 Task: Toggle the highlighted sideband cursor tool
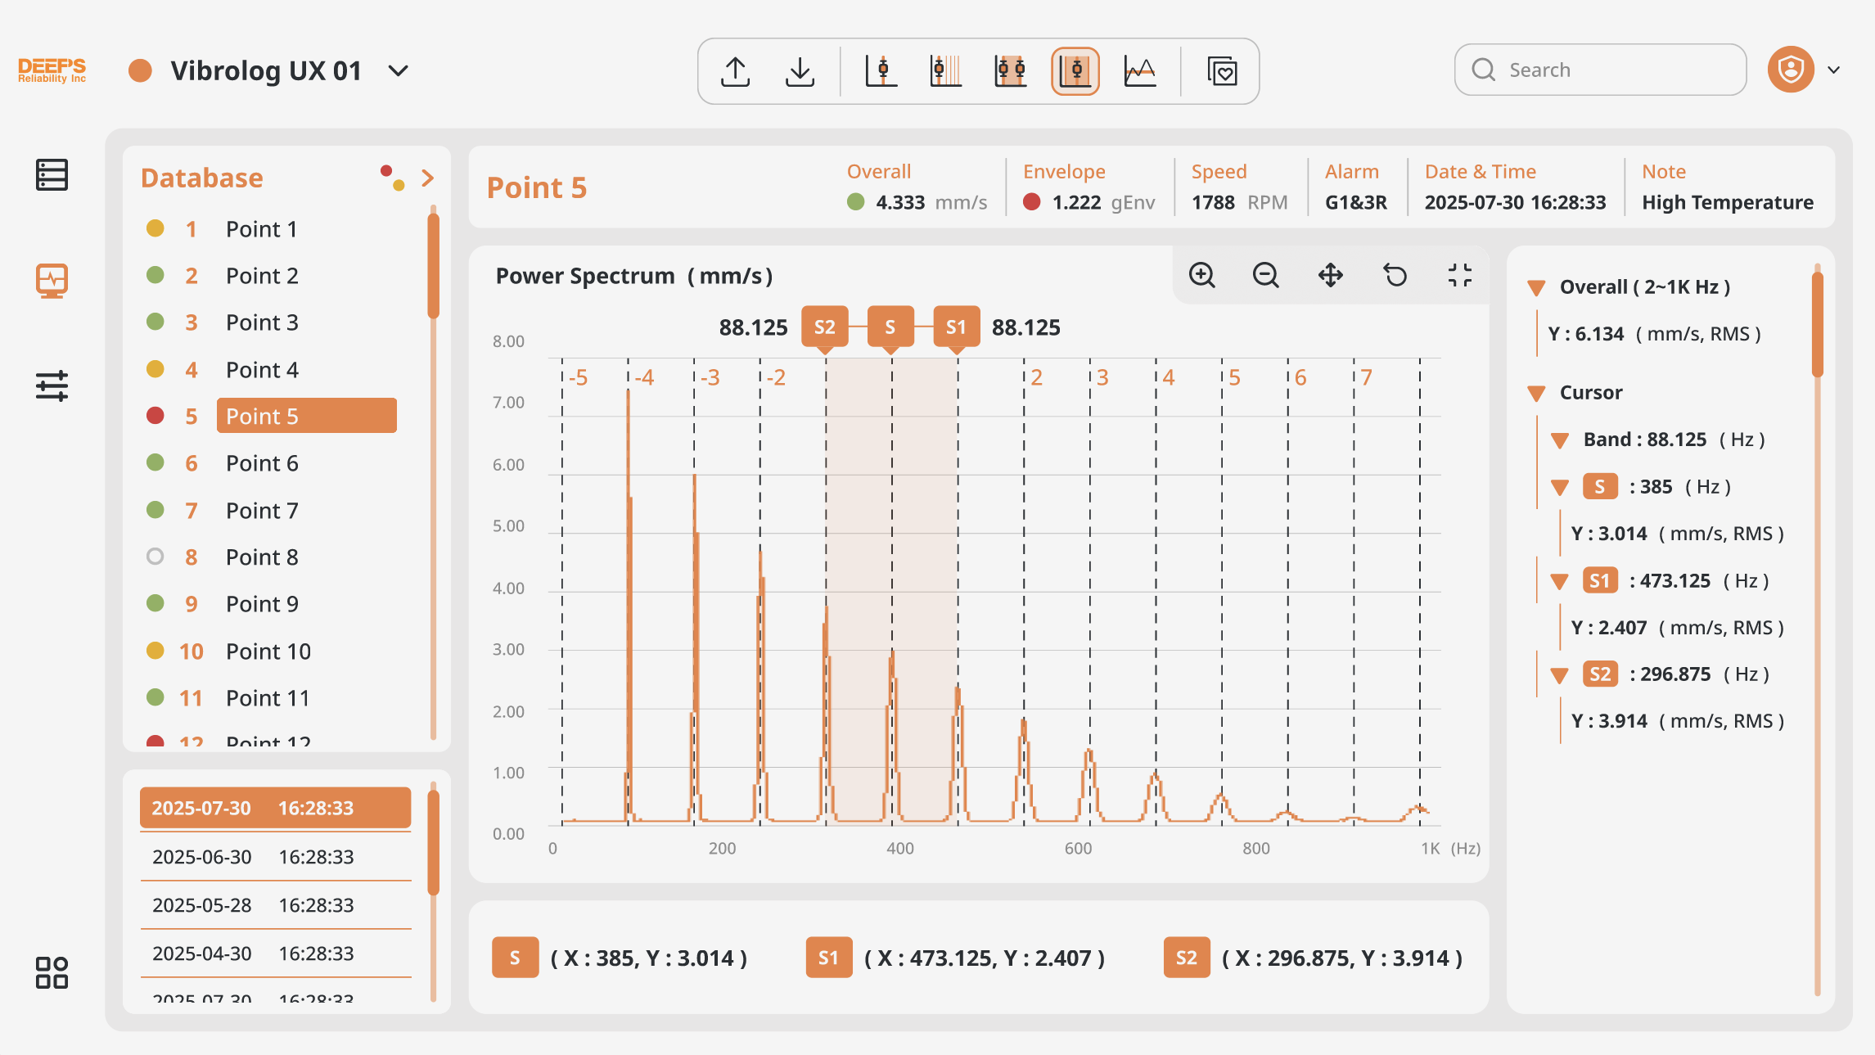point(1075,71)
